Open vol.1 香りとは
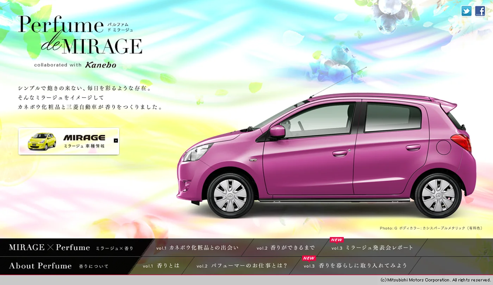Image resolution: width=493 pixels, height=285 pixels. click(161, 266)
